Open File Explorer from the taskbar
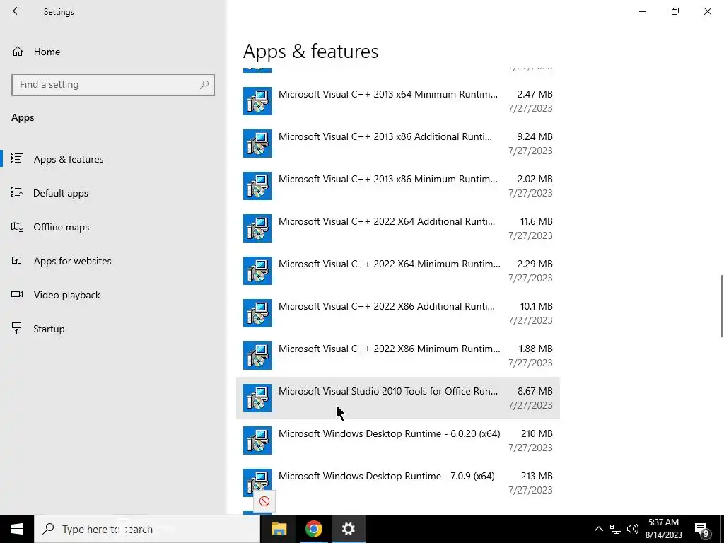The image size is (724, 543). click(279, 529)
